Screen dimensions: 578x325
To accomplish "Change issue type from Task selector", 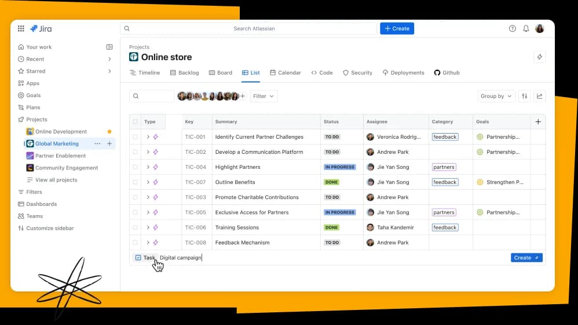I will coord(145,258).
